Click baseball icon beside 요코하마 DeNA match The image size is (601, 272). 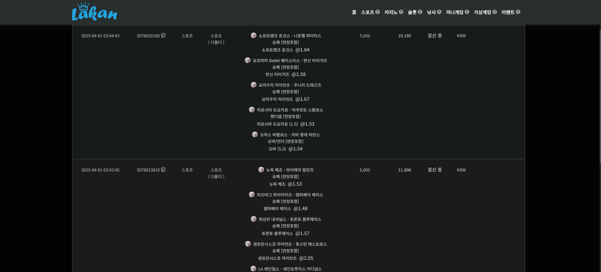click(x=248, y=60)
